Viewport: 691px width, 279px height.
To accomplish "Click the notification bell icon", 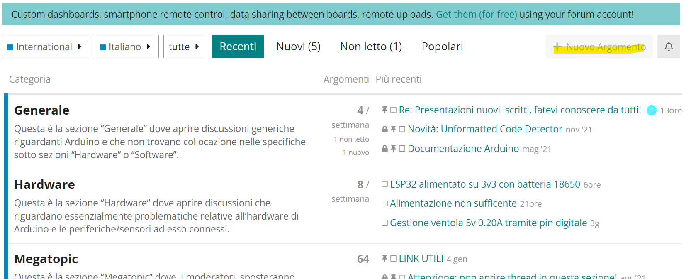I will 669,46.
